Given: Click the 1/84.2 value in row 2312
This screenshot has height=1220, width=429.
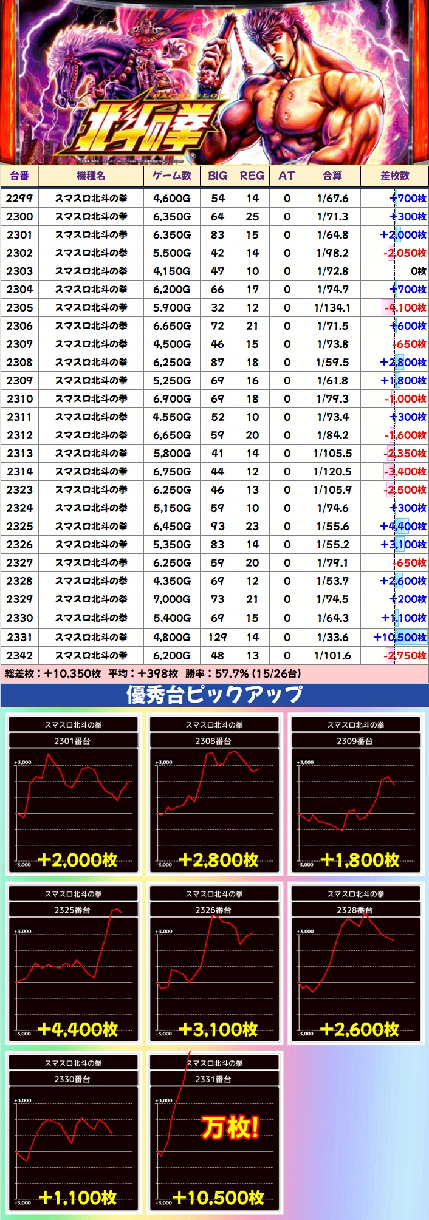Looking at the screenshot, I should (332, 435).
